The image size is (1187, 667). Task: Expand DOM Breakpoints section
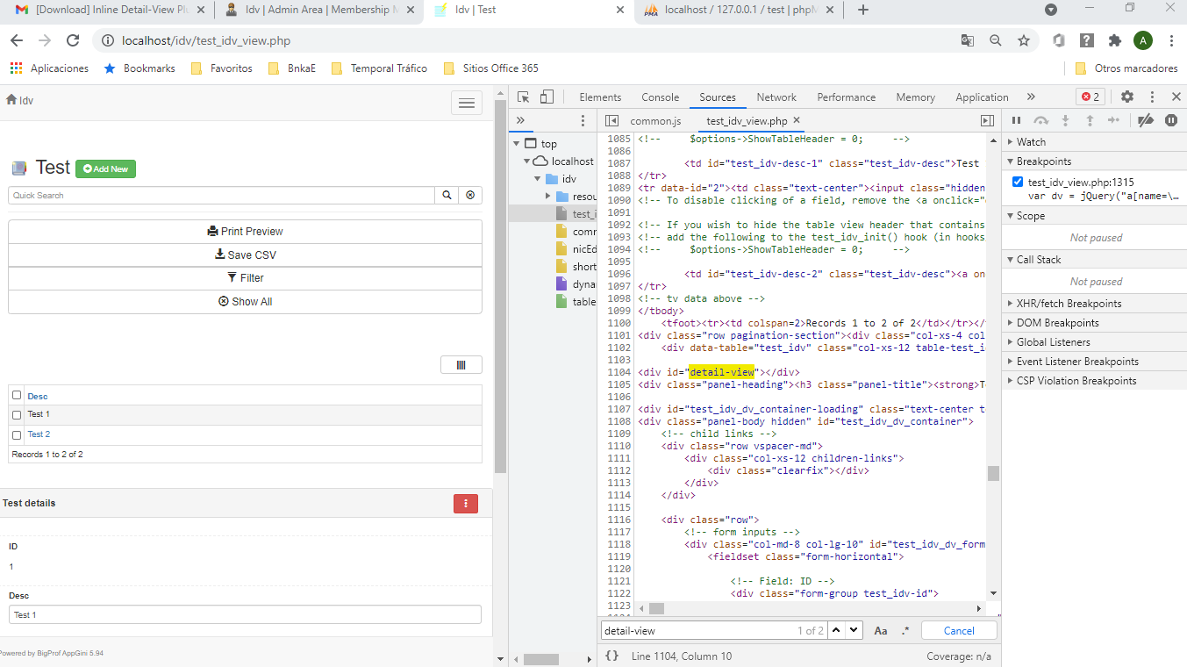click(1094, 322)
